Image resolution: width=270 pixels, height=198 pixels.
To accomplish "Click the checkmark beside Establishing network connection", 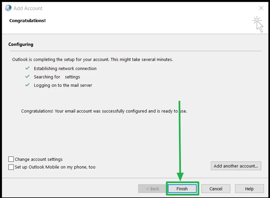I will pos(28,68).
